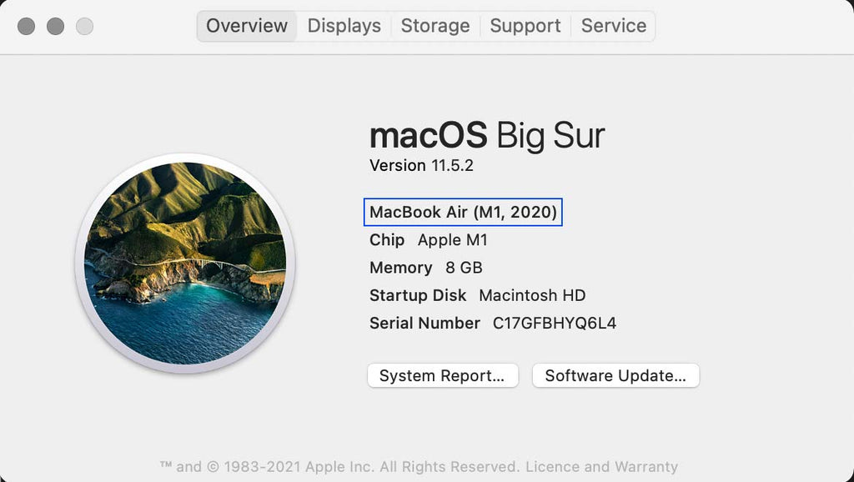854x482 pixels.
Task: Click the Memory 8 GB line
Action: pyautogui.click(x=425, y=268)
